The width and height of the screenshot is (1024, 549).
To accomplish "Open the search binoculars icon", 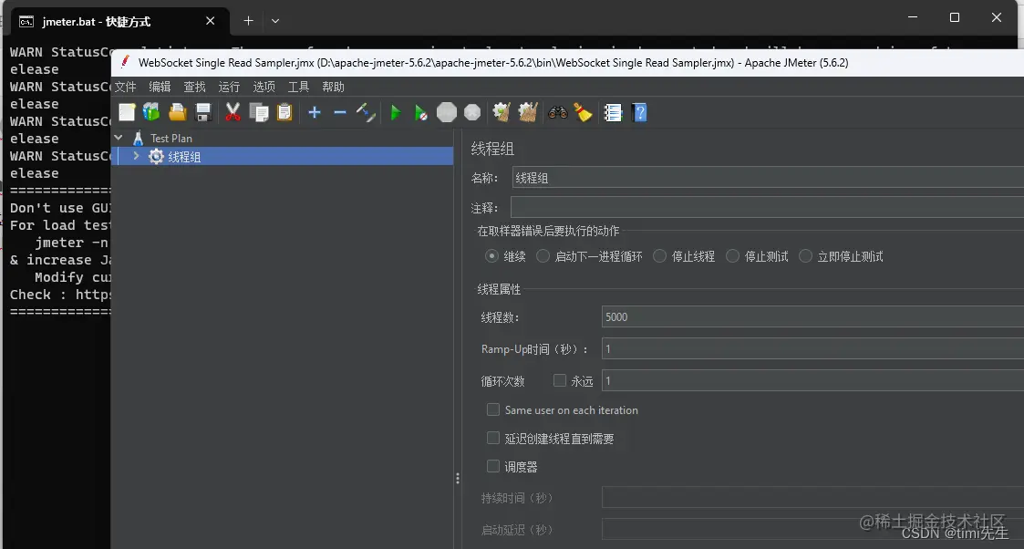I will (557, 111).
